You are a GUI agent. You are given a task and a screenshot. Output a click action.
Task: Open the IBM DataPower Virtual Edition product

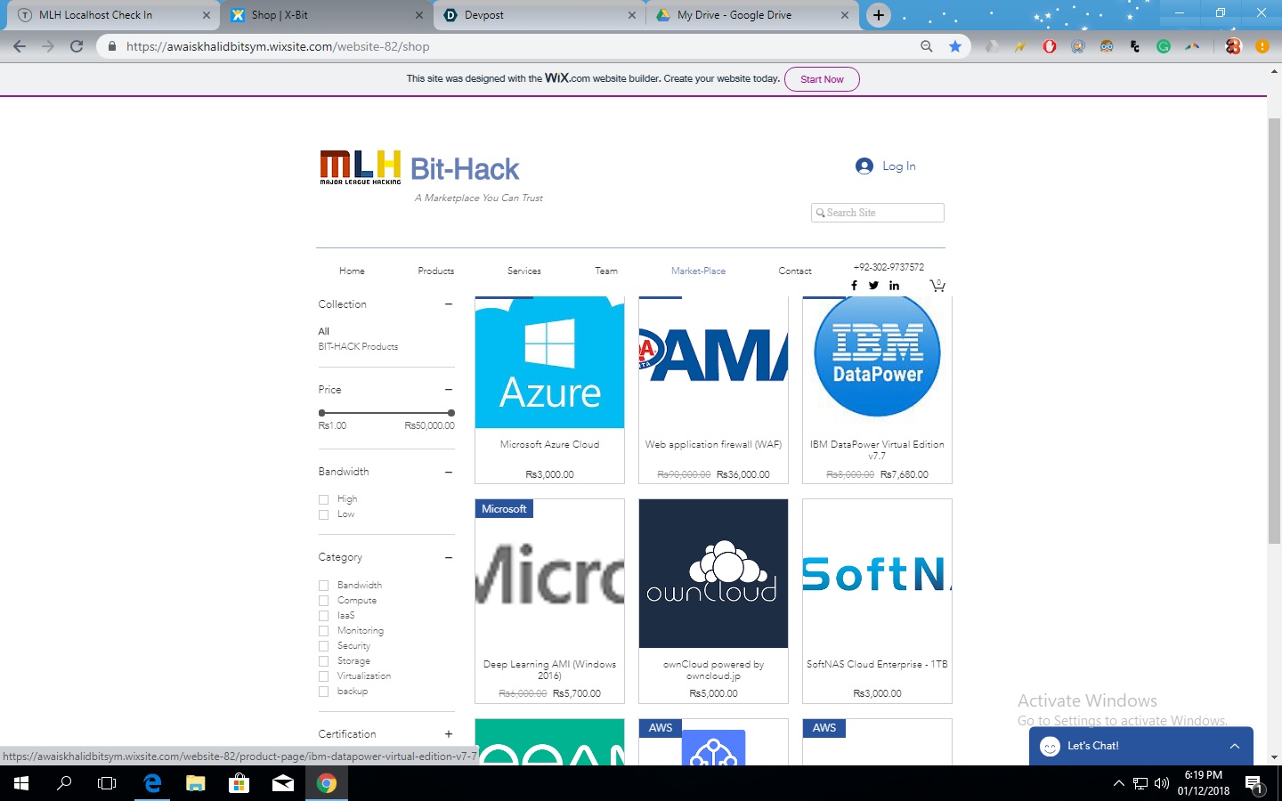(x=877, y=390)
